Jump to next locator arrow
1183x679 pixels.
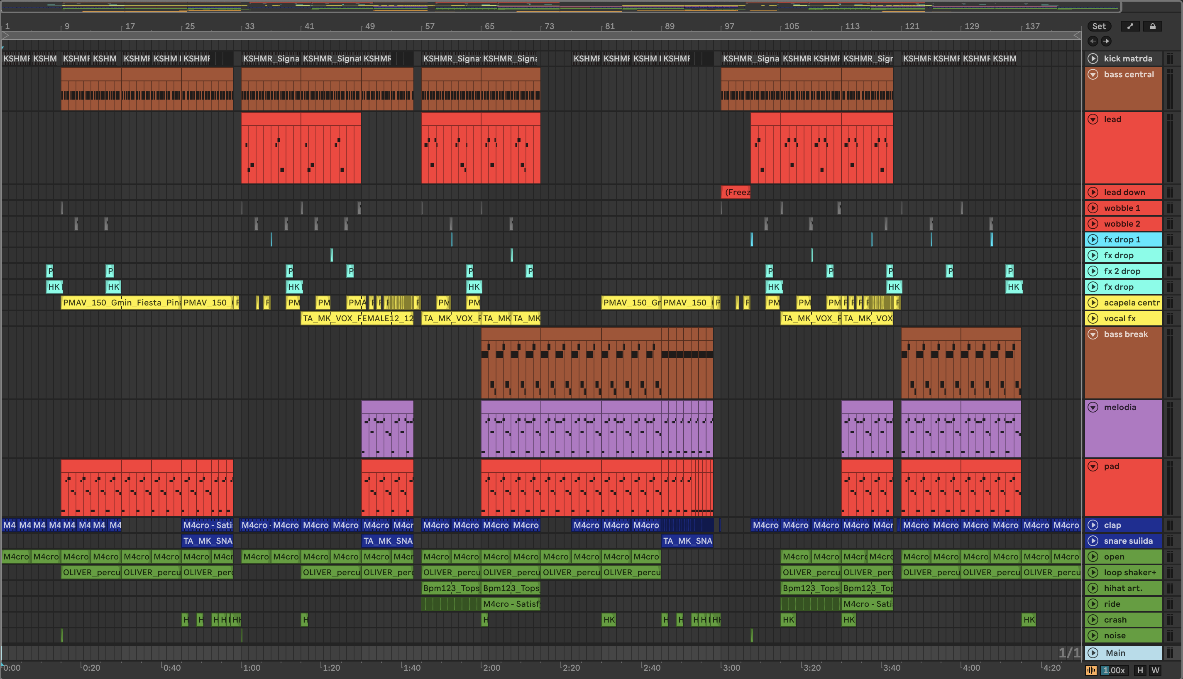(1106, 41)
